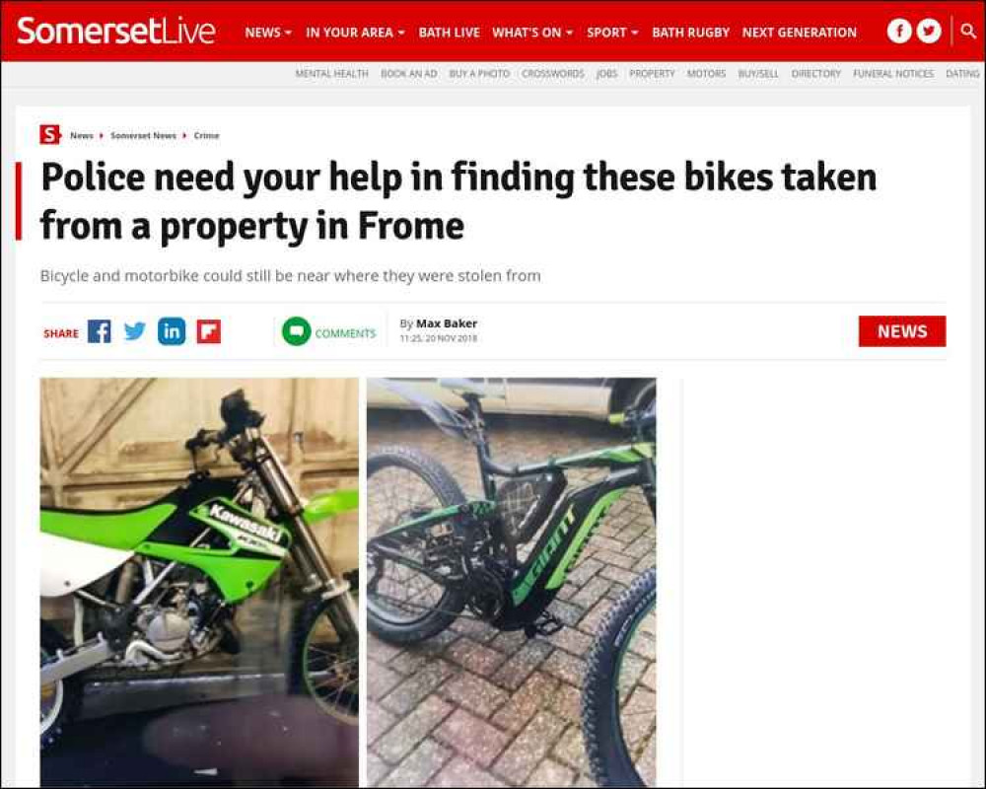Open the Giant bicycle photo
The width and height of the screenshot is (986, 789).
point(511,582)
